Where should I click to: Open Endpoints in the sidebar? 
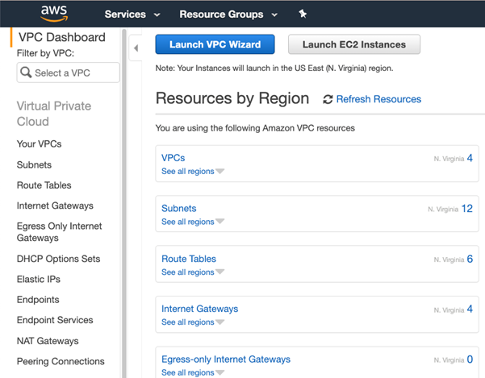pos(38,300)
